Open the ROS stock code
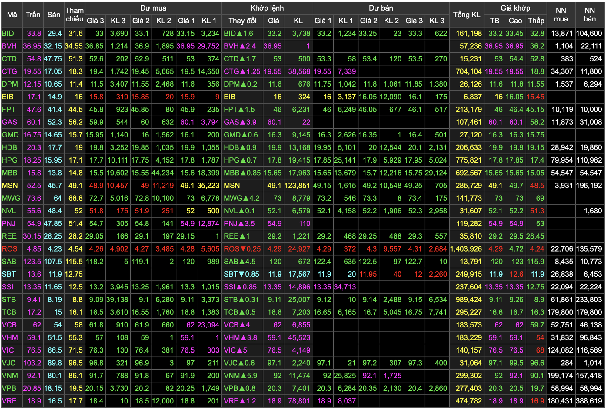The image size is (606, 408). [9, 249]
